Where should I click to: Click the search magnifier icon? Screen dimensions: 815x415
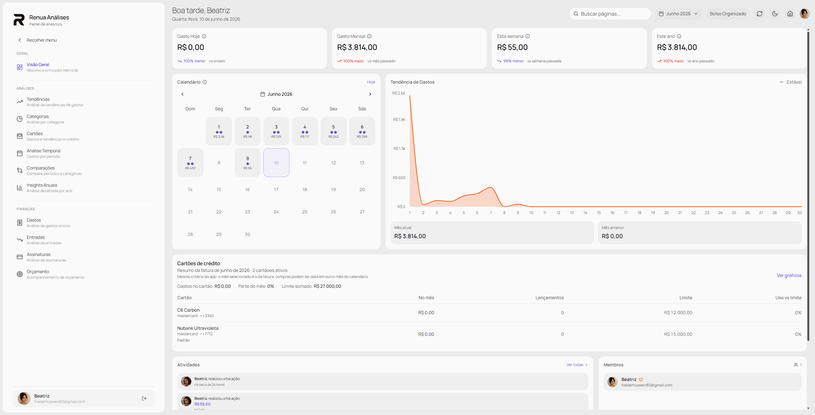(x=576, y=14)
